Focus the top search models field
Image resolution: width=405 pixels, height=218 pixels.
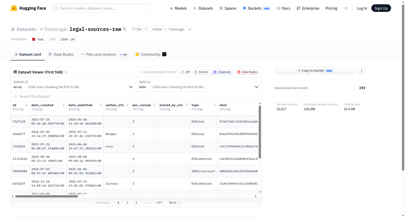[101, 8]
